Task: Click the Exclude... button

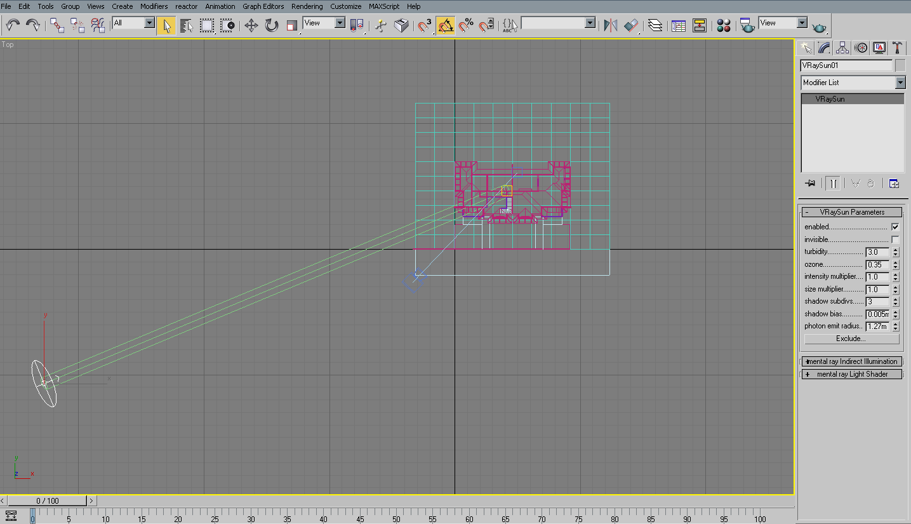Action: click(x=851, y=339)
